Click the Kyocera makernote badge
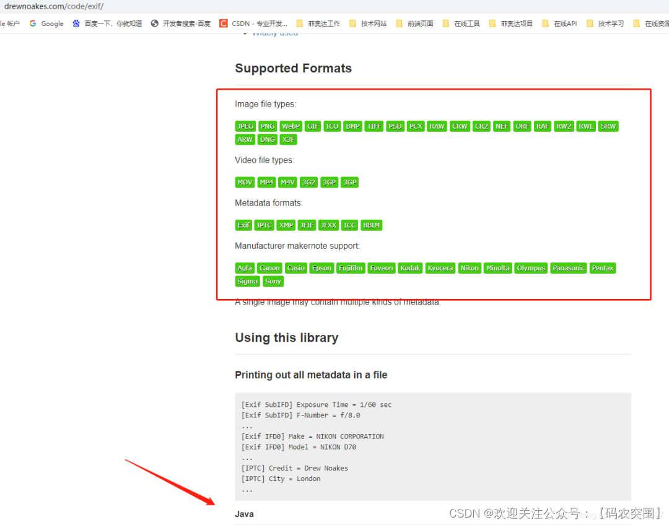Viewport: 669px width, 525px height. (x=440, y=268)
